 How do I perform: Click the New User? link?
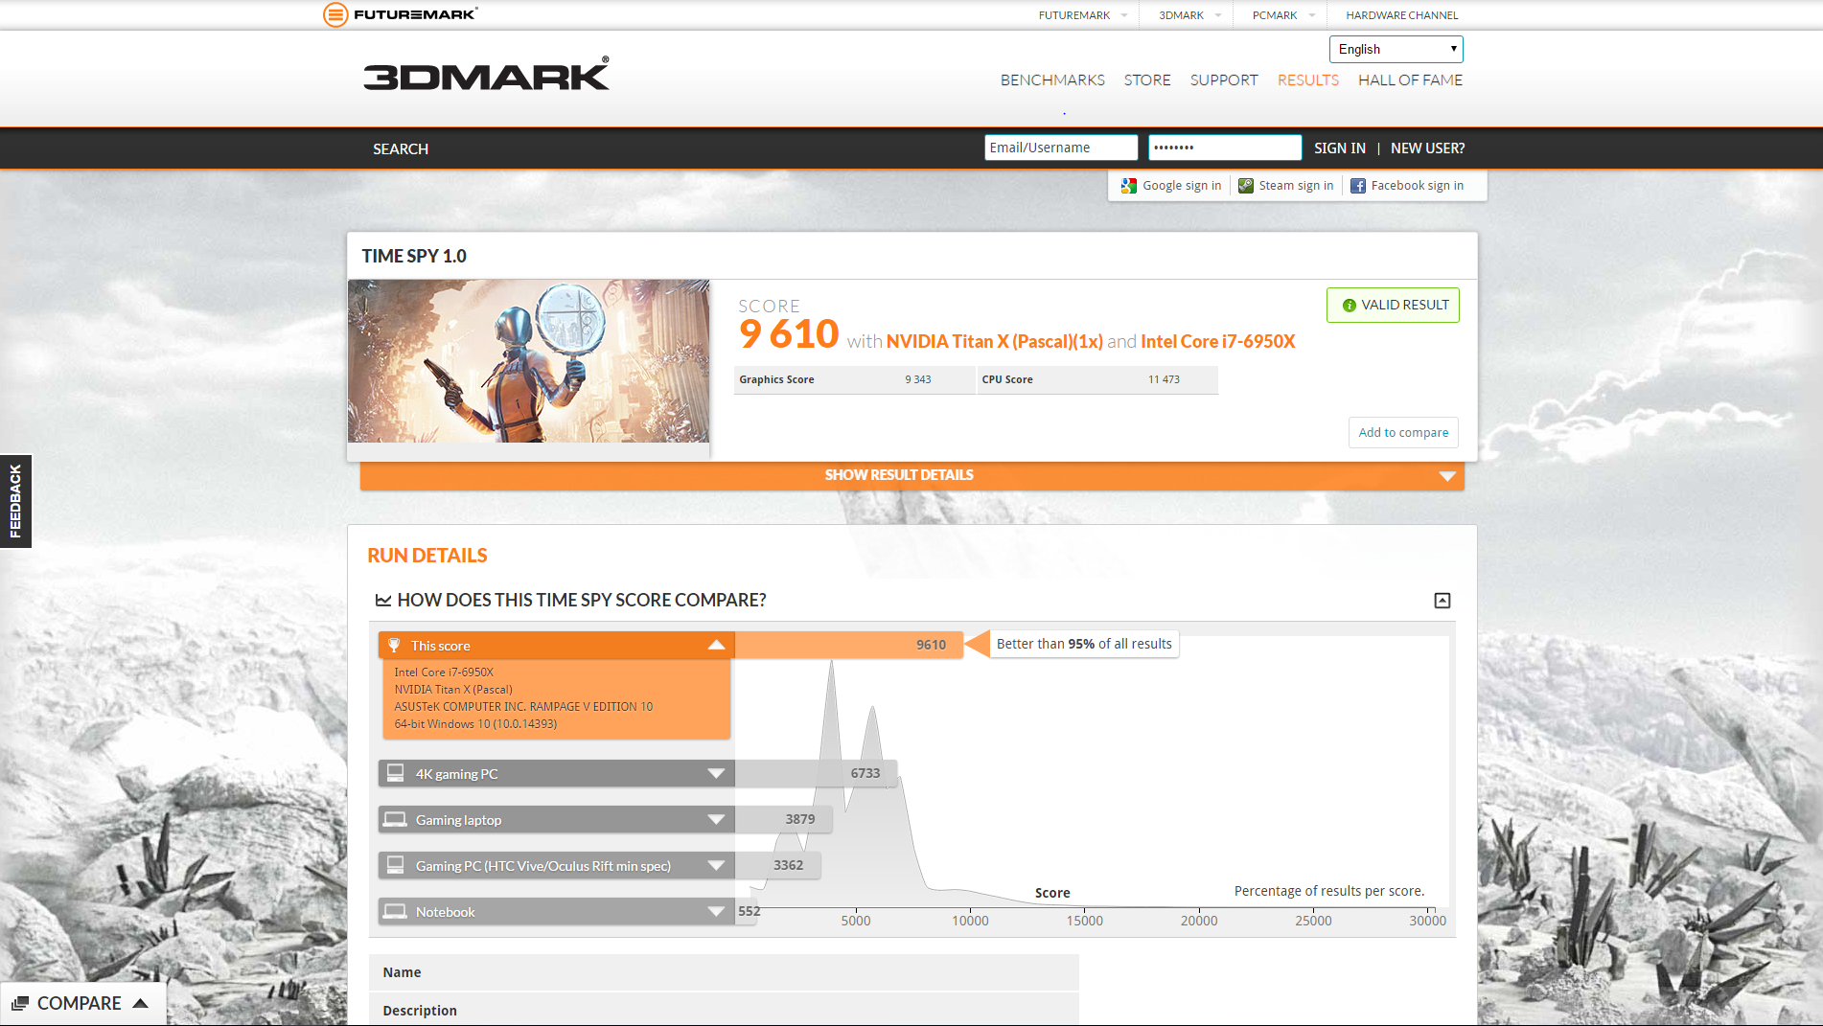coord(1427,148)
